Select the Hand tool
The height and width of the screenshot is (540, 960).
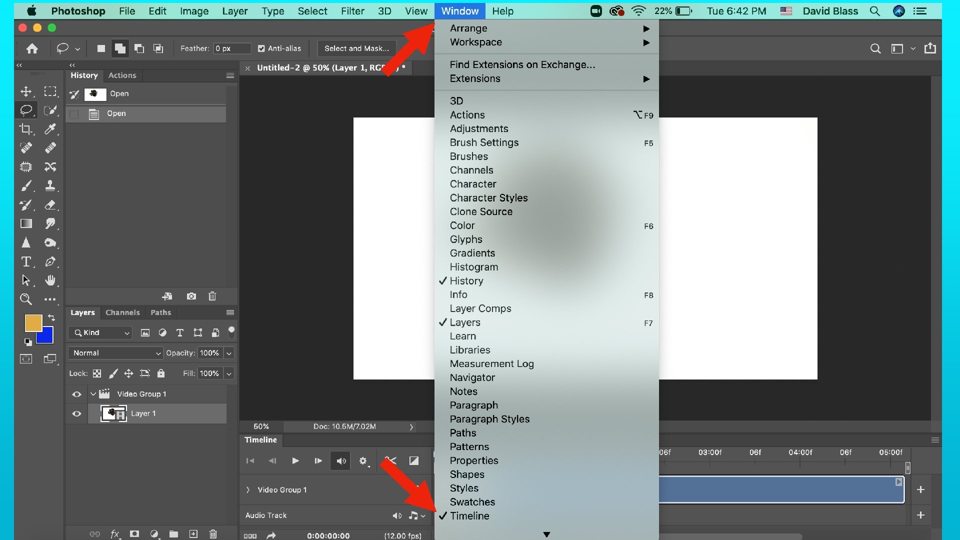[50, 280]
